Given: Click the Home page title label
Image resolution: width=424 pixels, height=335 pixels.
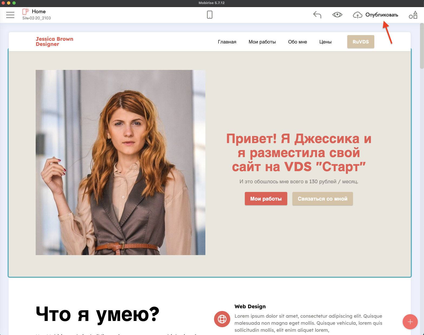Looking at the screenshot, I should [x=39, y=11].
